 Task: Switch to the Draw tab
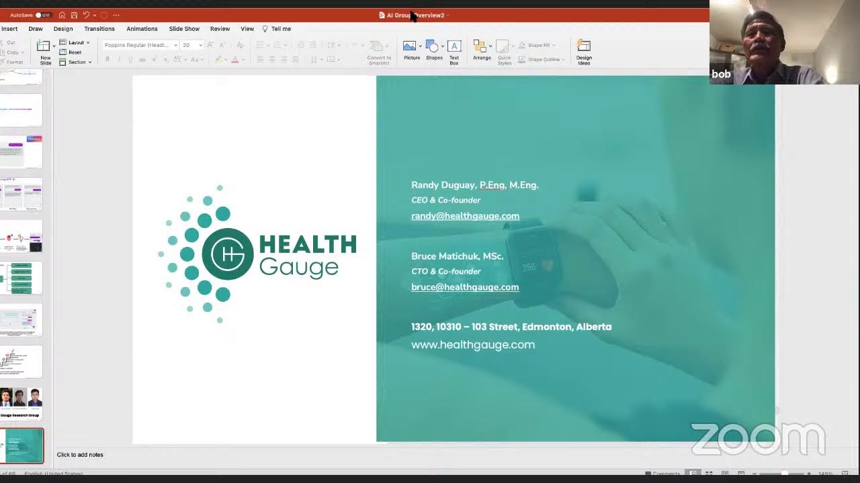coord(36,29)
